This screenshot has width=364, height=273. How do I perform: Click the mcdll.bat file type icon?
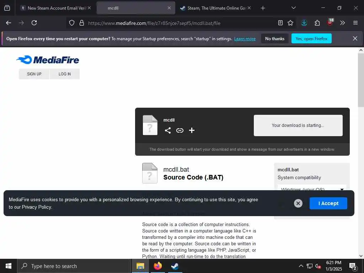pyautogui.click(x=150, y=173)
